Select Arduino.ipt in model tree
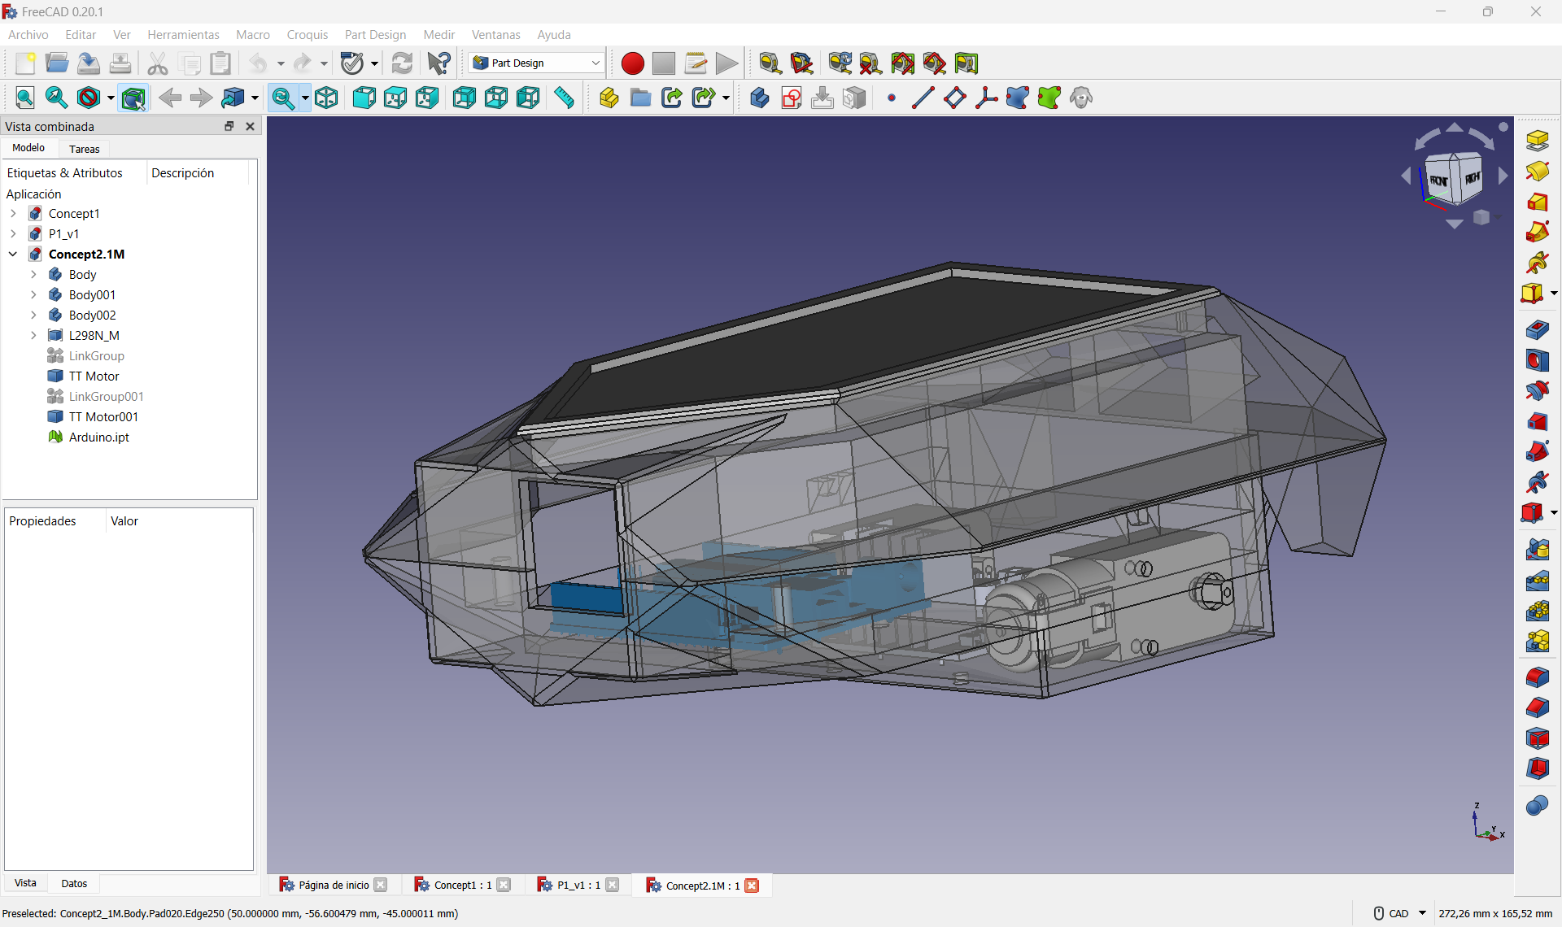Viewport: 1562px width, 927px height. point(98,437)
